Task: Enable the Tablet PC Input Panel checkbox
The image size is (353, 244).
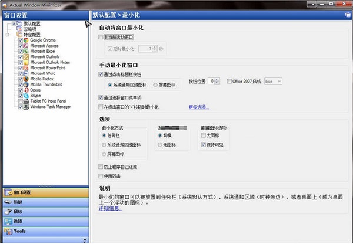Action: (21, 101)
